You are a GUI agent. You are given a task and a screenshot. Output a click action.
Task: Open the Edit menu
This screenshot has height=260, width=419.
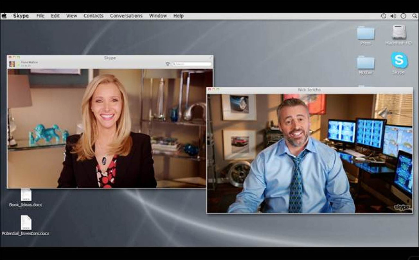point(55,16)
